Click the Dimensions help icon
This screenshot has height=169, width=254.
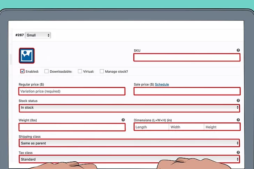238,120
